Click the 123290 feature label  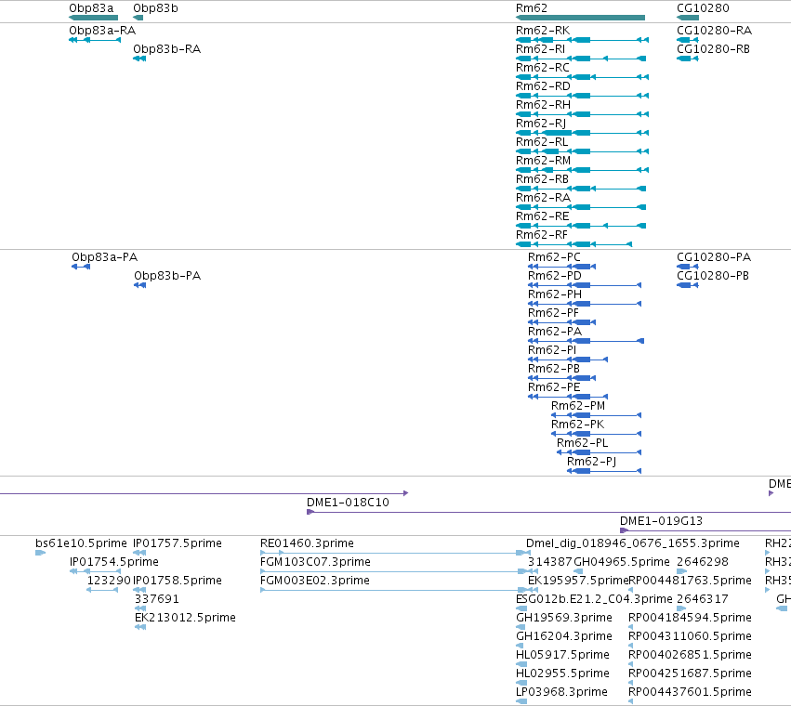(x=109, y=581)
